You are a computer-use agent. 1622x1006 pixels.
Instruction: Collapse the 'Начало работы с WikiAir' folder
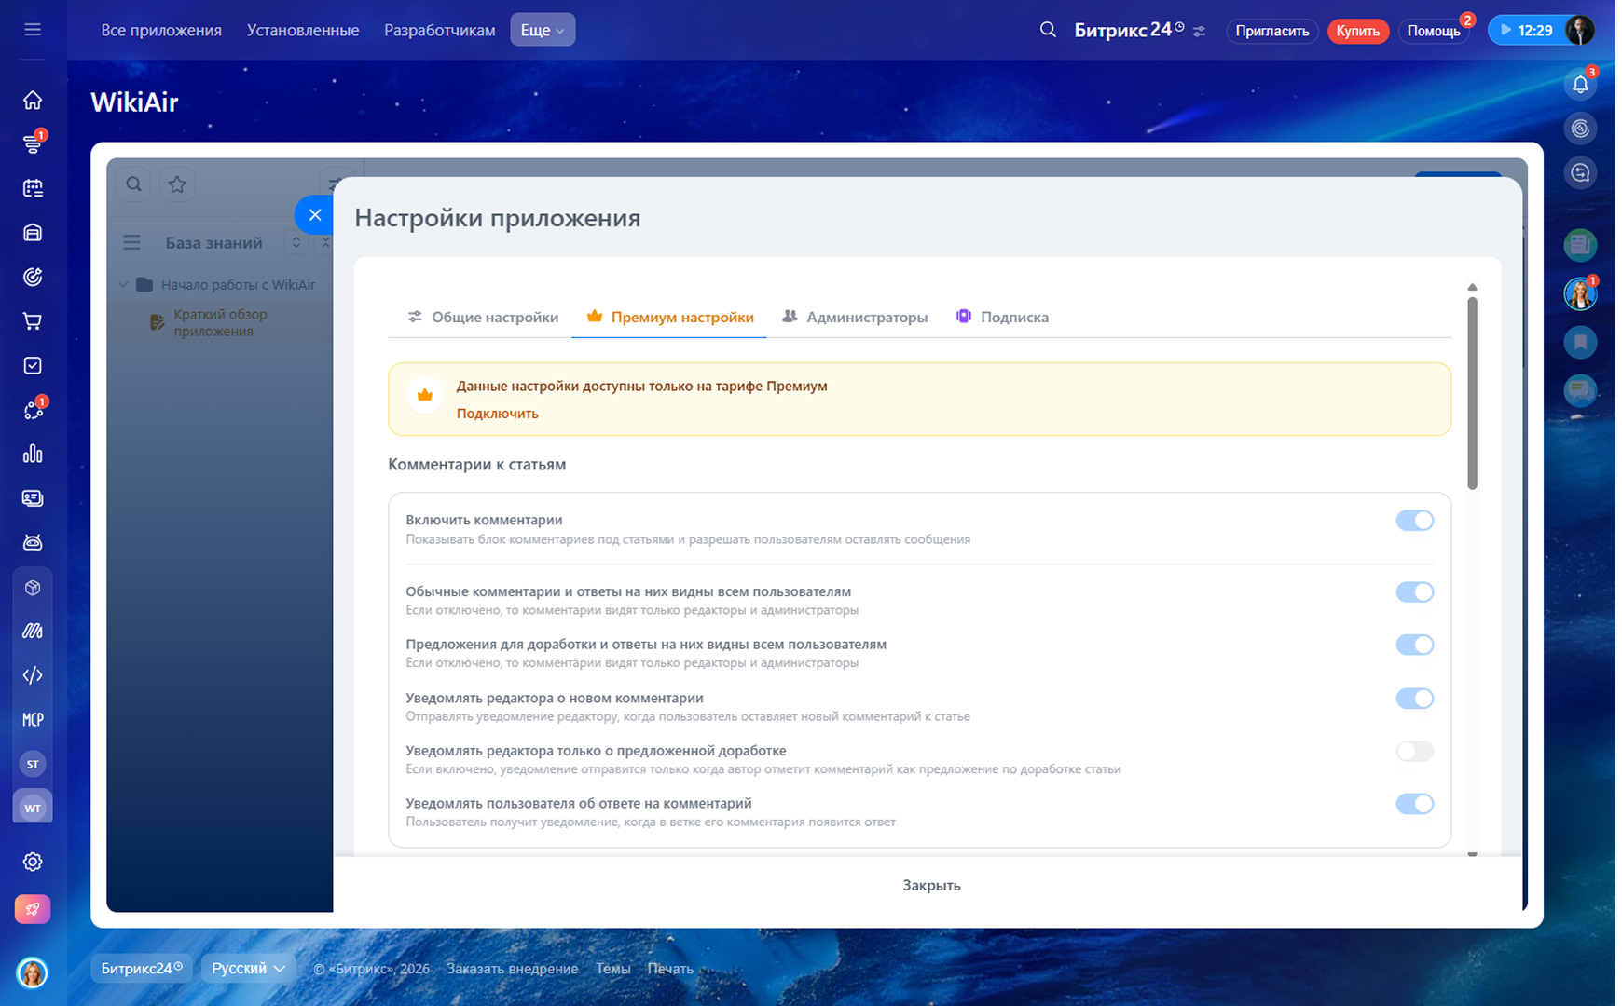[123, 285]
